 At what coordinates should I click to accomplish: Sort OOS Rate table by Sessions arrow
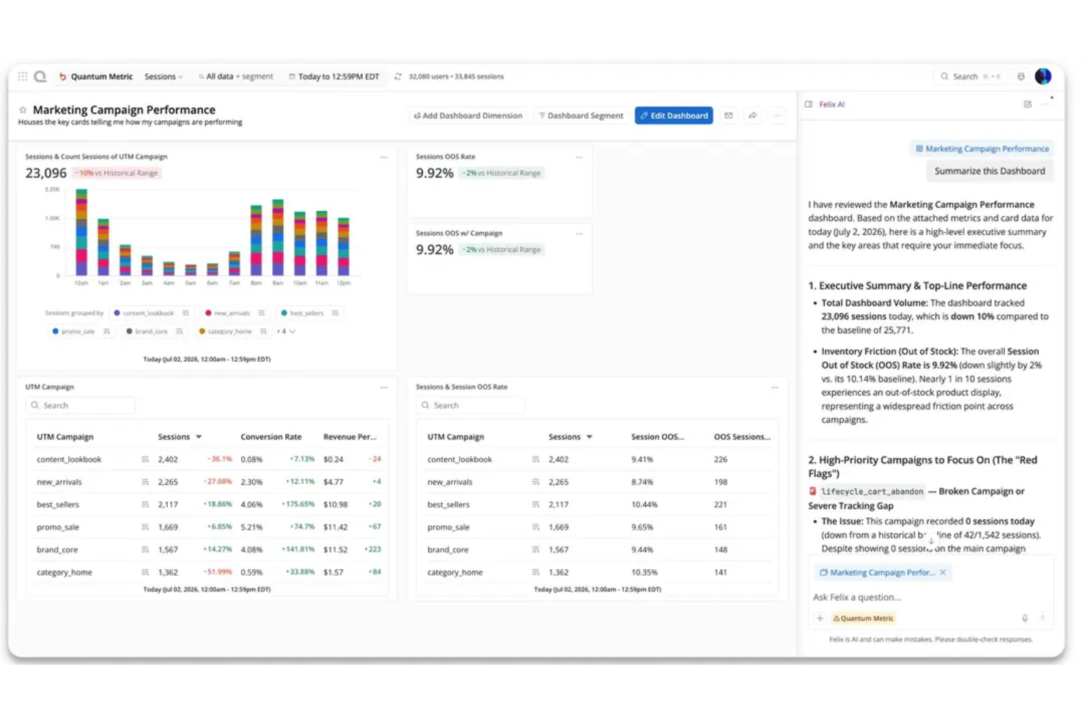click(x=589, y=437)
